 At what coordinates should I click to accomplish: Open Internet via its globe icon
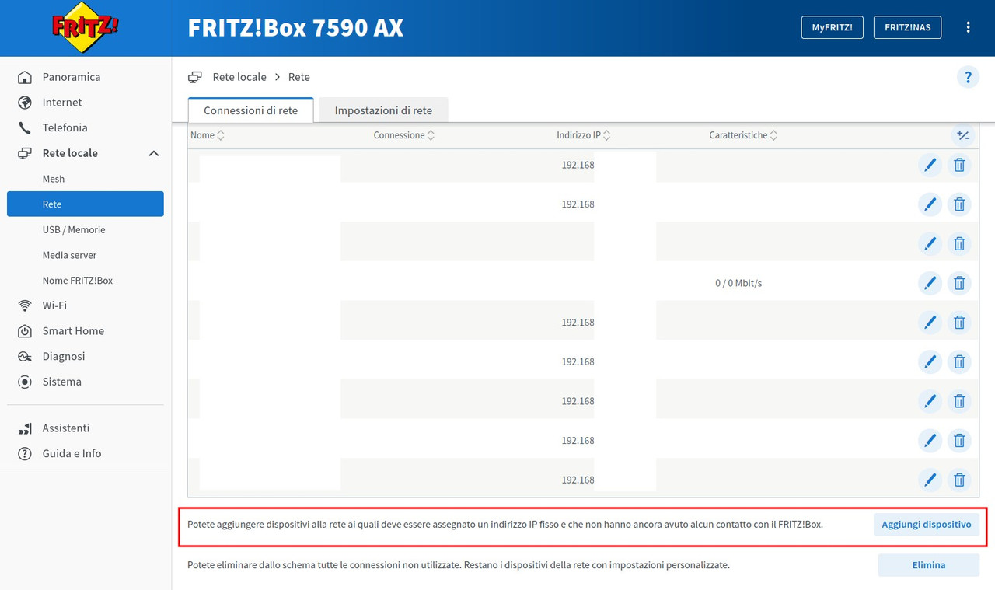[25, 103]
